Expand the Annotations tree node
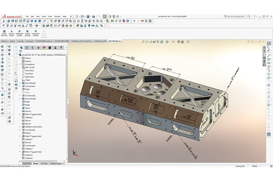 [x=20, y=64]
